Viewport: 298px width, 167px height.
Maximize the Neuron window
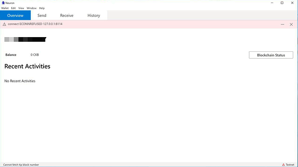pyautogui.click(x=282, y=3)
